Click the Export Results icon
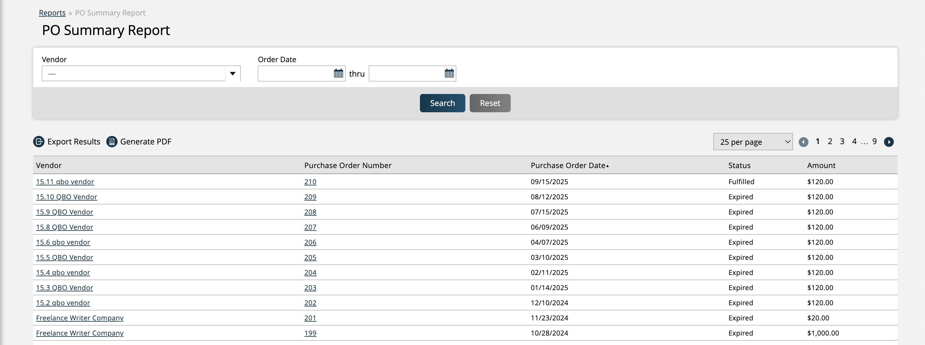Viewport: 925px width, 345px height. click(x=39, y=142)
